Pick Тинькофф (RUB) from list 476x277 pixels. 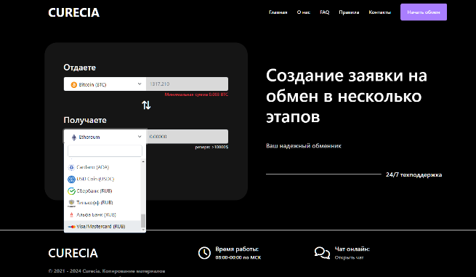[102, 203]
